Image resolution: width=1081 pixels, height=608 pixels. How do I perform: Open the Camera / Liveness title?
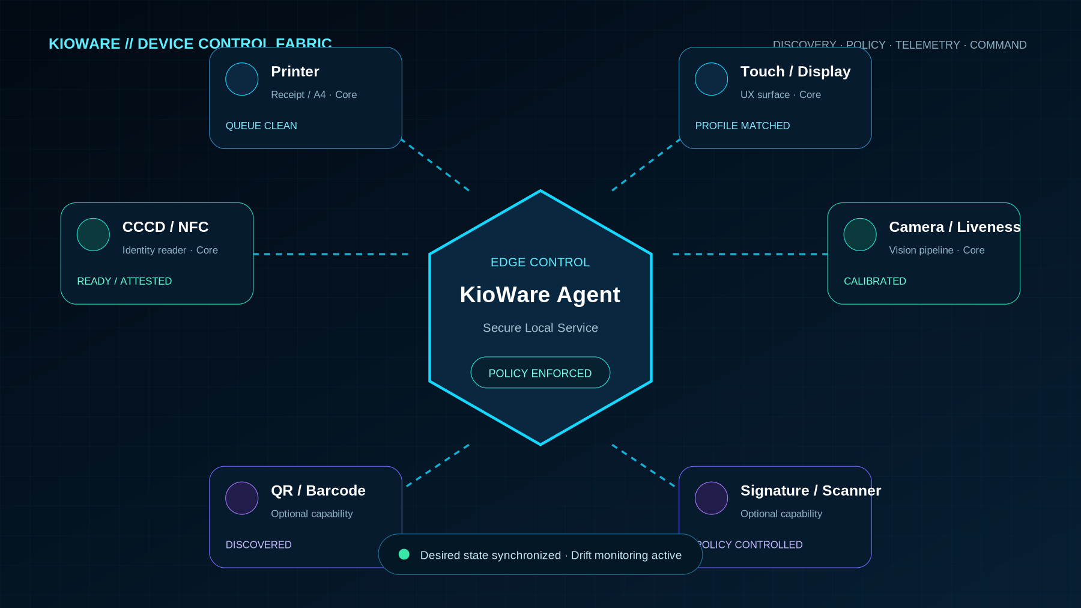tap(954, 227)
